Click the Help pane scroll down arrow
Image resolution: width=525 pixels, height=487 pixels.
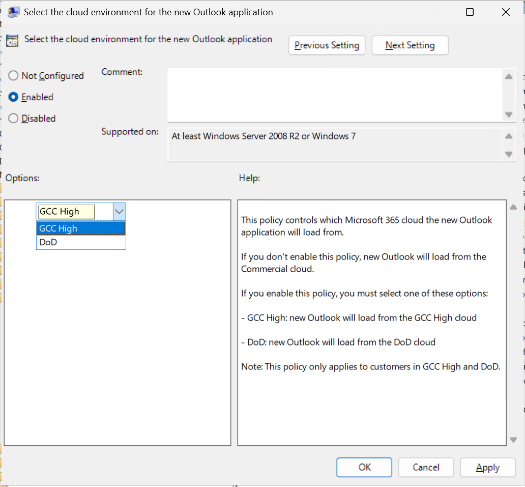513,440
